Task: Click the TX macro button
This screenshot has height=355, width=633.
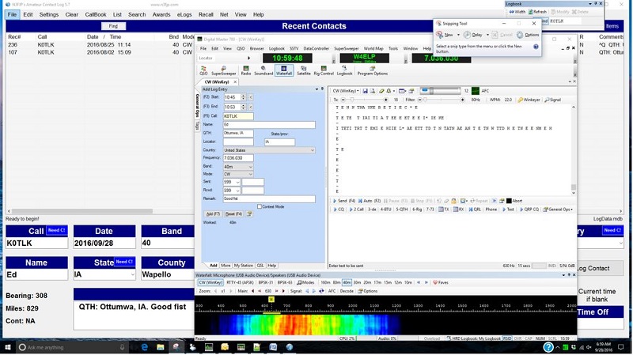Action: 444,210
